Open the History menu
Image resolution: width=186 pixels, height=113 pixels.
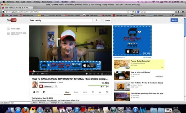[36, 2]
